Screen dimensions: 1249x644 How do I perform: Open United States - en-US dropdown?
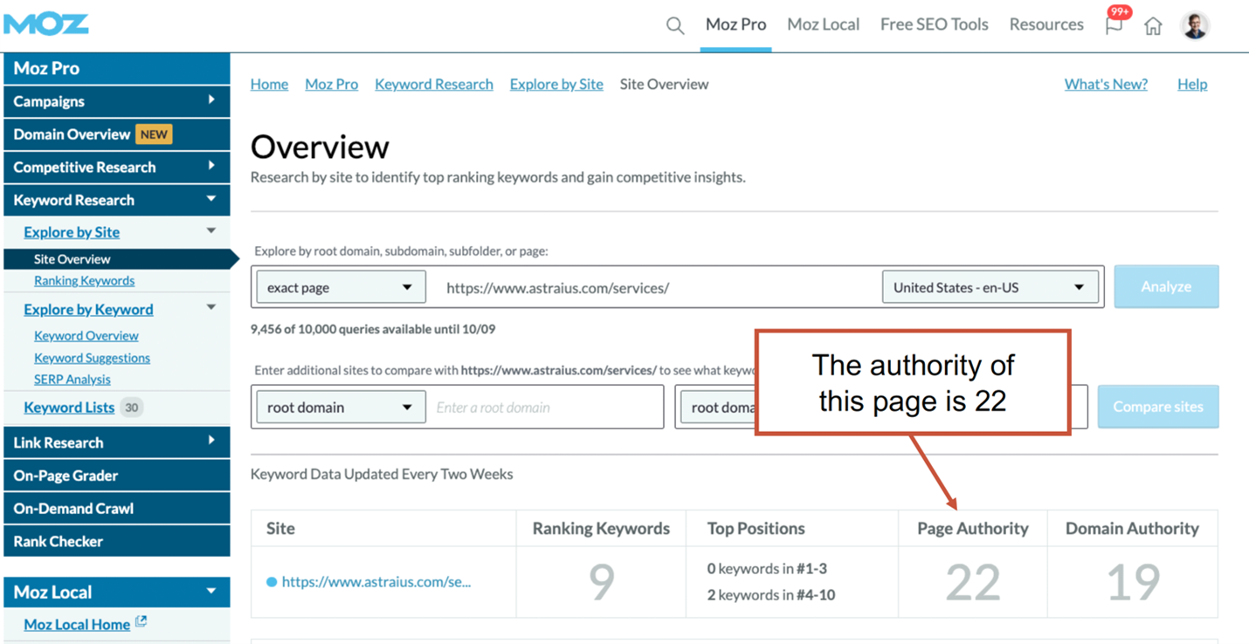pos(990,287)
